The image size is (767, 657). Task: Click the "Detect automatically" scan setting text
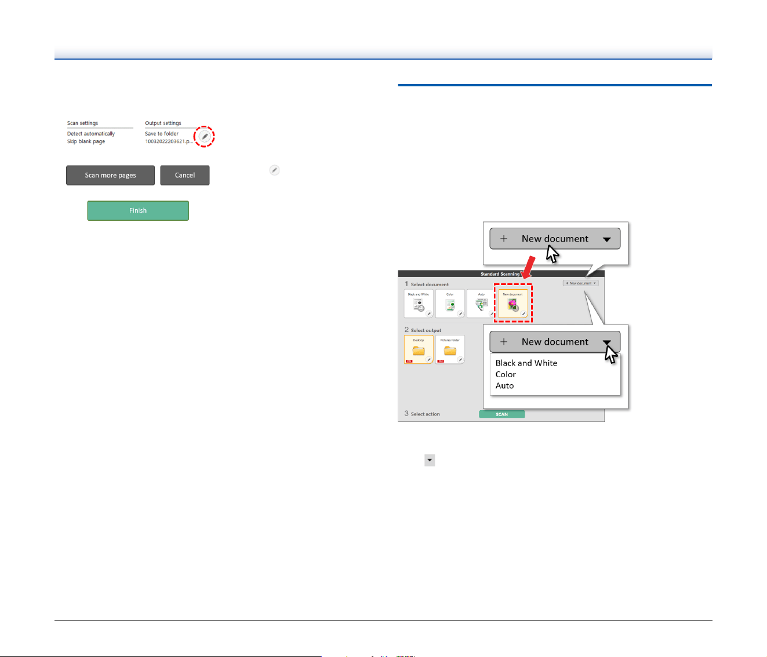[x=91, y=134]
